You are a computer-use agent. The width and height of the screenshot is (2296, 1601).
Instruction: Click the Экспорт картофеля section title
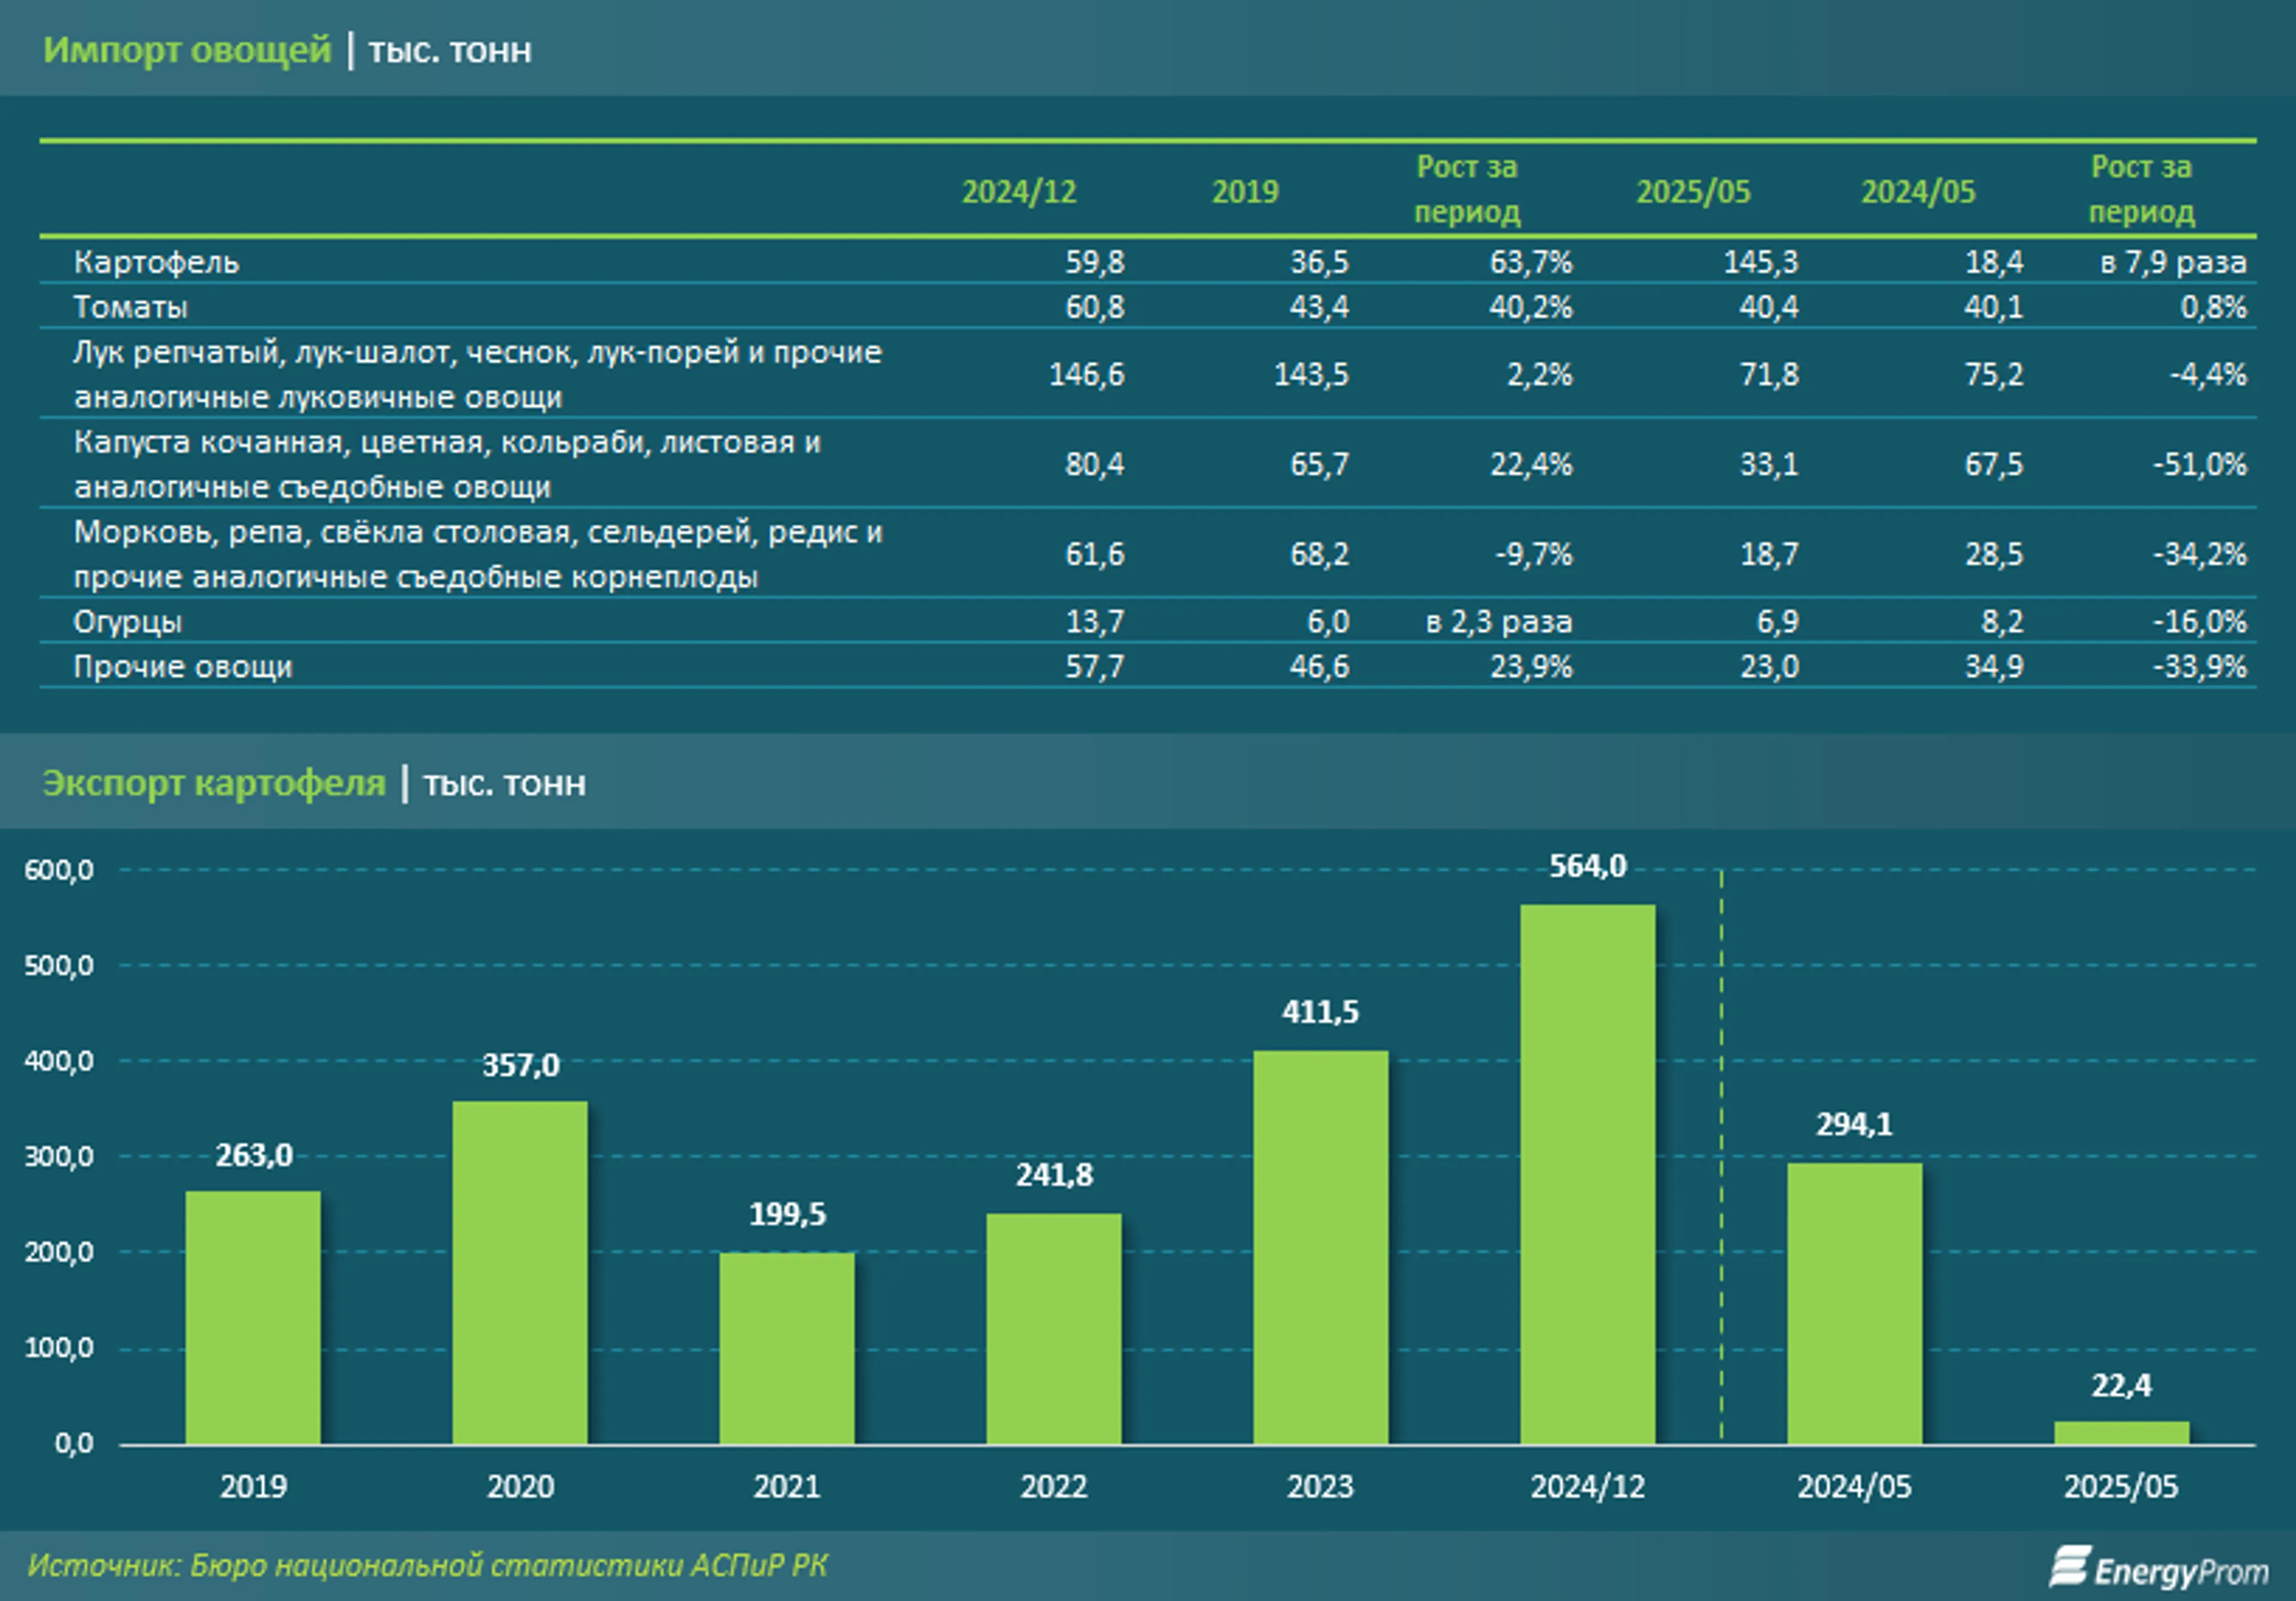[x=214, y=782]
